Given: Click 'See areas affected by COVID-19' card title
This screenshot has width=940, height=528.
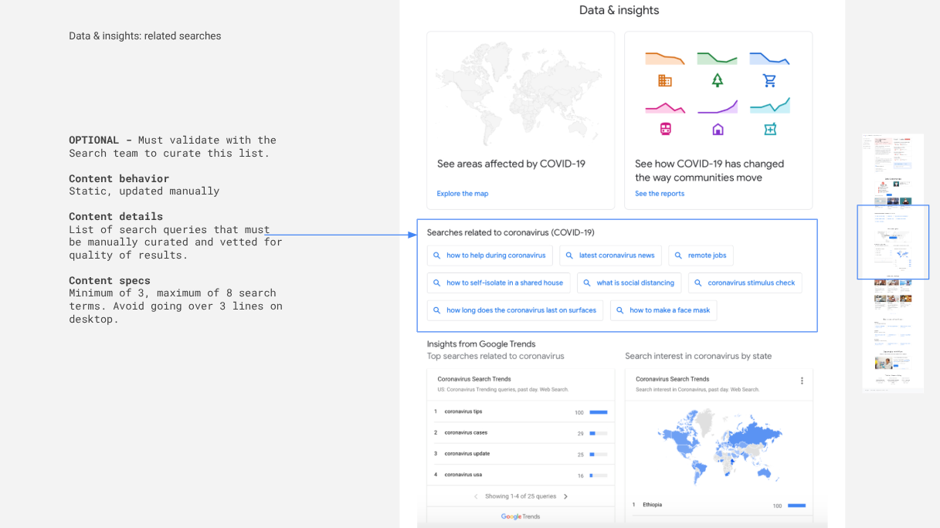Looking at the screenshot, I should coord(511,164).
